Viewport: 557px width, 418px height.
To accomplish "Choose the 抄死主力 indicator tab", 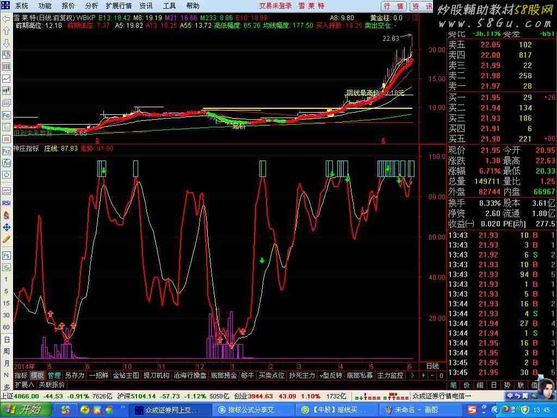I will click(302, 375).
